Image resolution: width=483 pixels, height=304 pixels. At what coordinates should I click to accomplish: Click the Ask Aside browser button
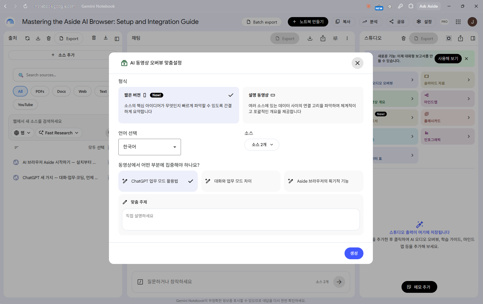tap(428, 6)
